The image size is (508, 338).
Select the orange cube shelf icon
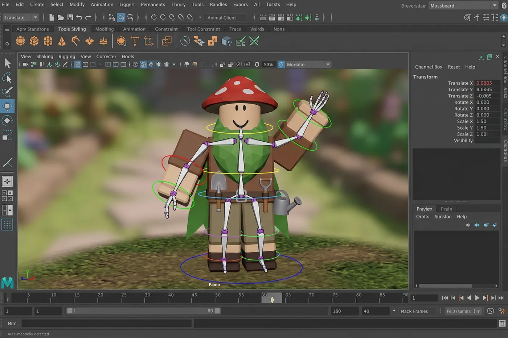pyautogui.click(x=34, y=41)
